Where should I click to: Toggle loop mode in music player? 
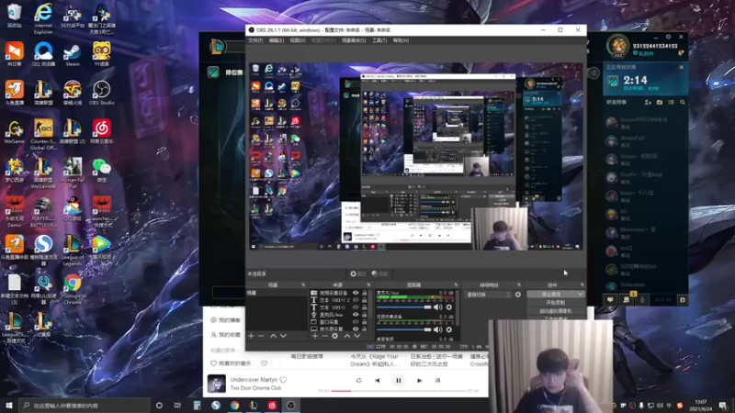click(358, 381)
